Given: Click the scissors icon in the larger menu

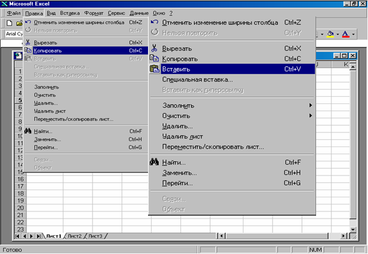Looking at the screenshot, I should coord(154,48).
